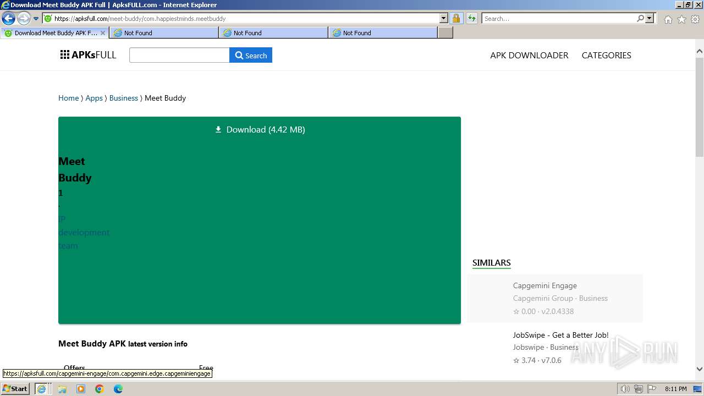Click the page scrollbar down arrow
Screen dimensions: 704x396
click(x=700, y=369)
